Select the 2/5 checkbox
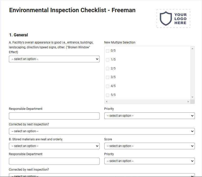 pos(107,68)
